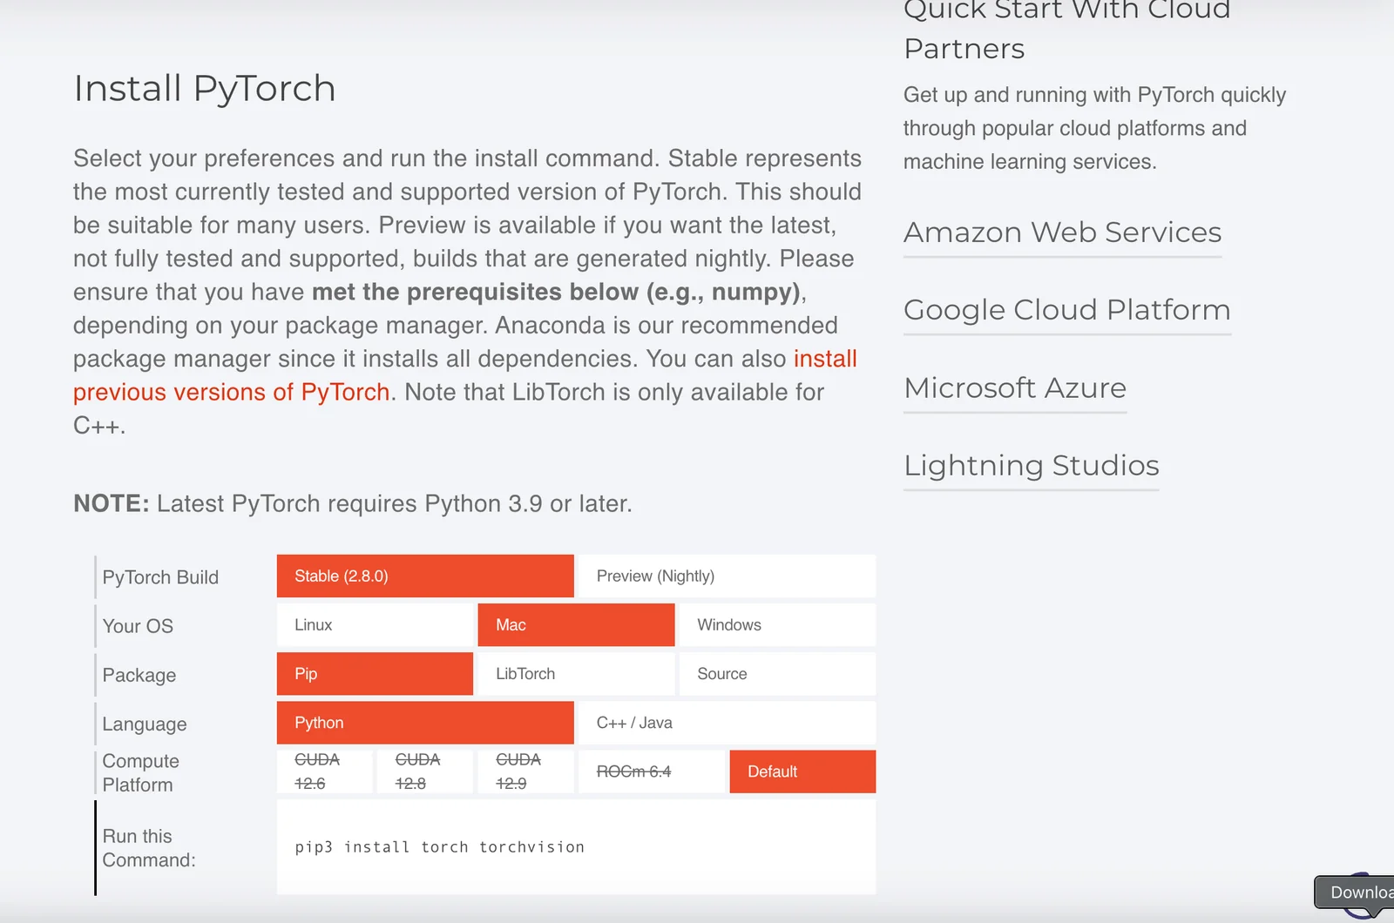Select the Default compute platform

(802, 771)
